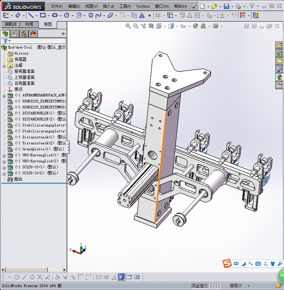Toggle tangent snap in bottom toolbar

[57, 277]
